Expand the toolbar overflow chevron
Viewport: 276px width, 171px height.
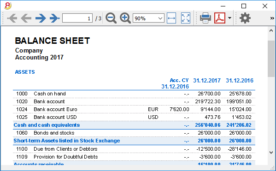pyautogui.click(x=272, y=18)
